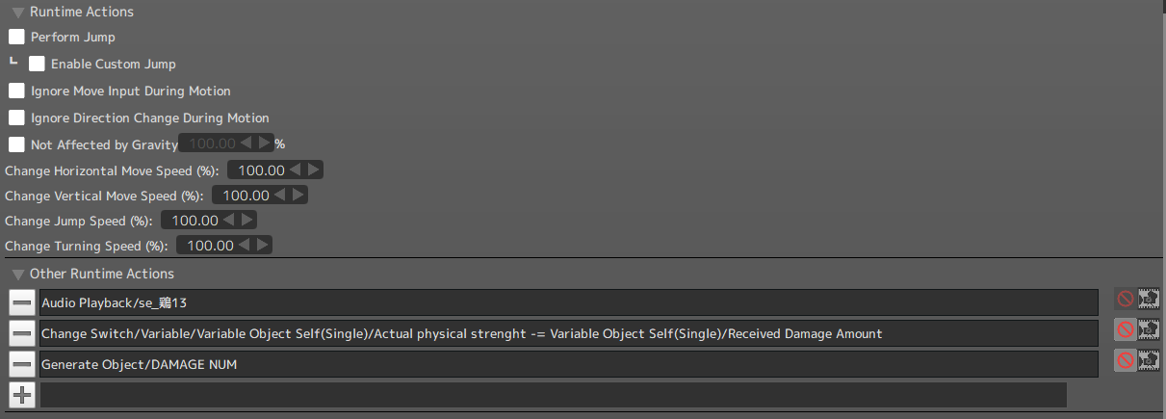
Task: Open the Change Switch/Variable action entry
Action: 568,333
